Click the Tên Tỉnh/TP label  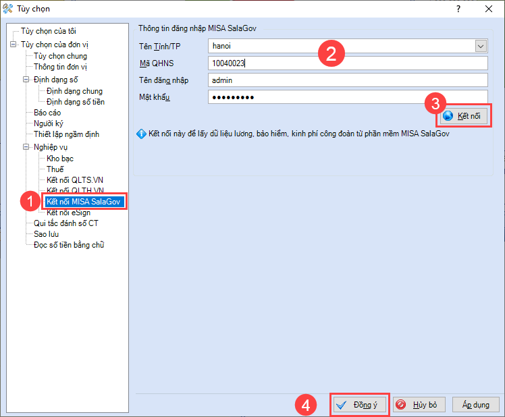point(160,47)
